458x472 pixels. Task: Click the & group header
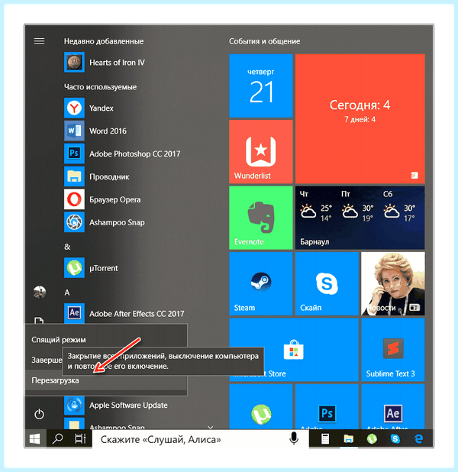(x=67, y=247)
